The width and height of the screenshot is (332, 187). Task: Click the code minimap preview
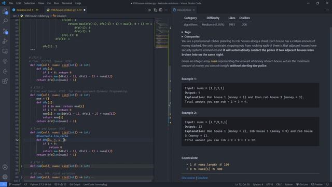click(162, 33)
